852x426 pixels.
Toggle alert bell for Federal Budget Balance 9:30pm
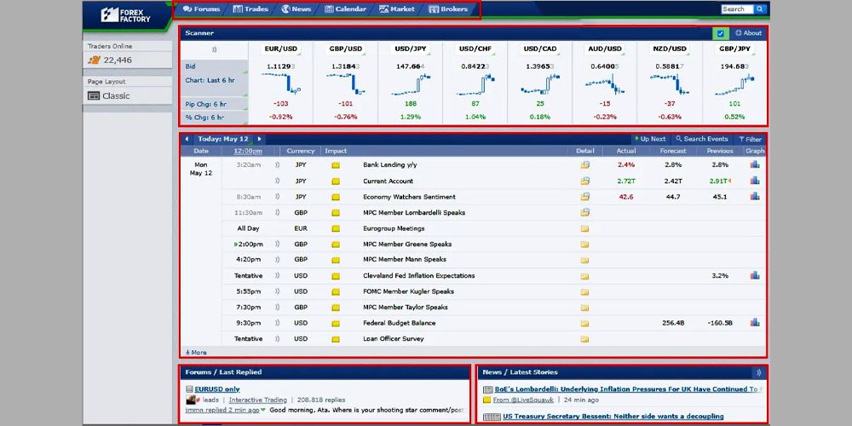(x=277, y=323)
